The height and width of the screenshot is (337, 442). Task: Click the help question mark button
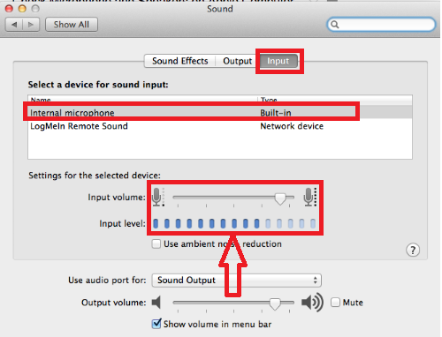point(413,251)
